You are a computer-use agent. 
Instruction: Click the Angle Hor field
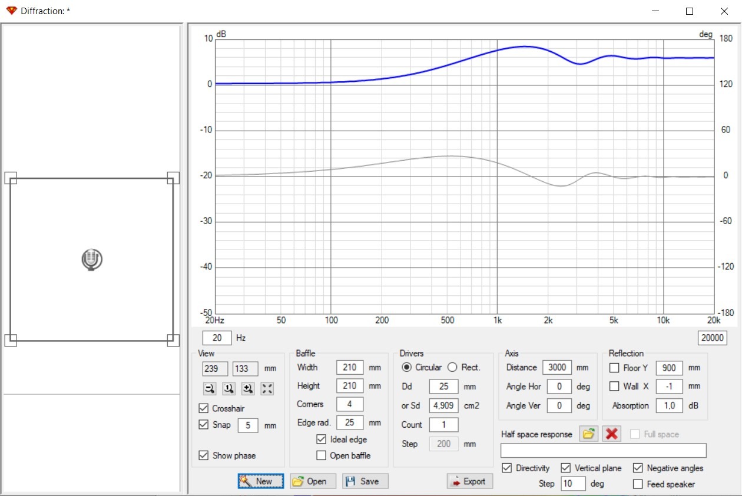(x=559, y=387)
